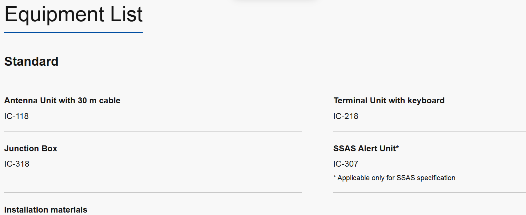Select the IC-118 model number
Viewport: 526px width, 215px height.
tap(16, 116)
